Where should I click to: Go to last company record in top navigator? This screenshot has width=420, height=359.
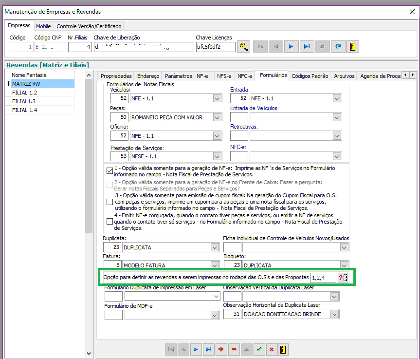point(307,47)
